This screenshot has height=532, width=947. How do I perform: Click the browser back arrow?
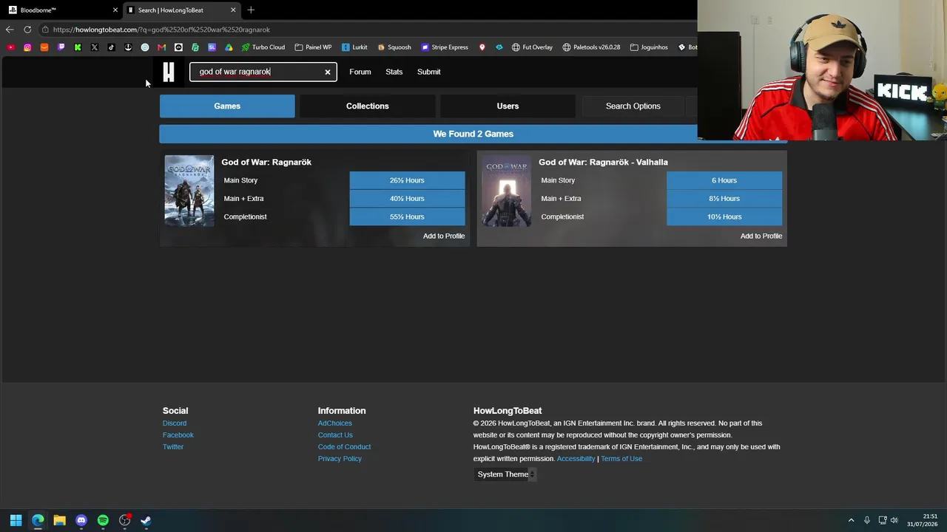[10, 30]
